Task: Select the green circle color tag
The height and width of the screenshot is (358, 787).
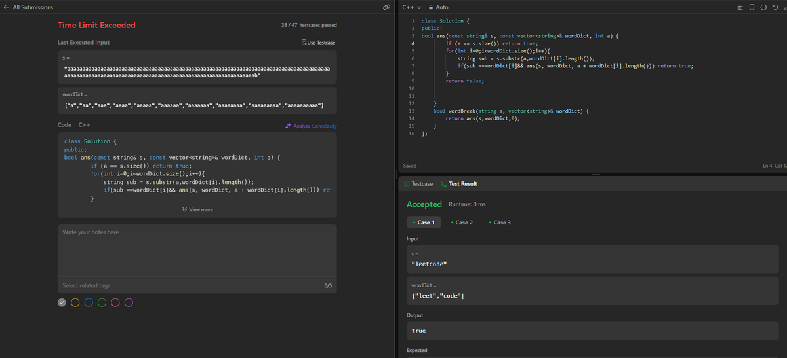Action: click(x=102, y=302)
